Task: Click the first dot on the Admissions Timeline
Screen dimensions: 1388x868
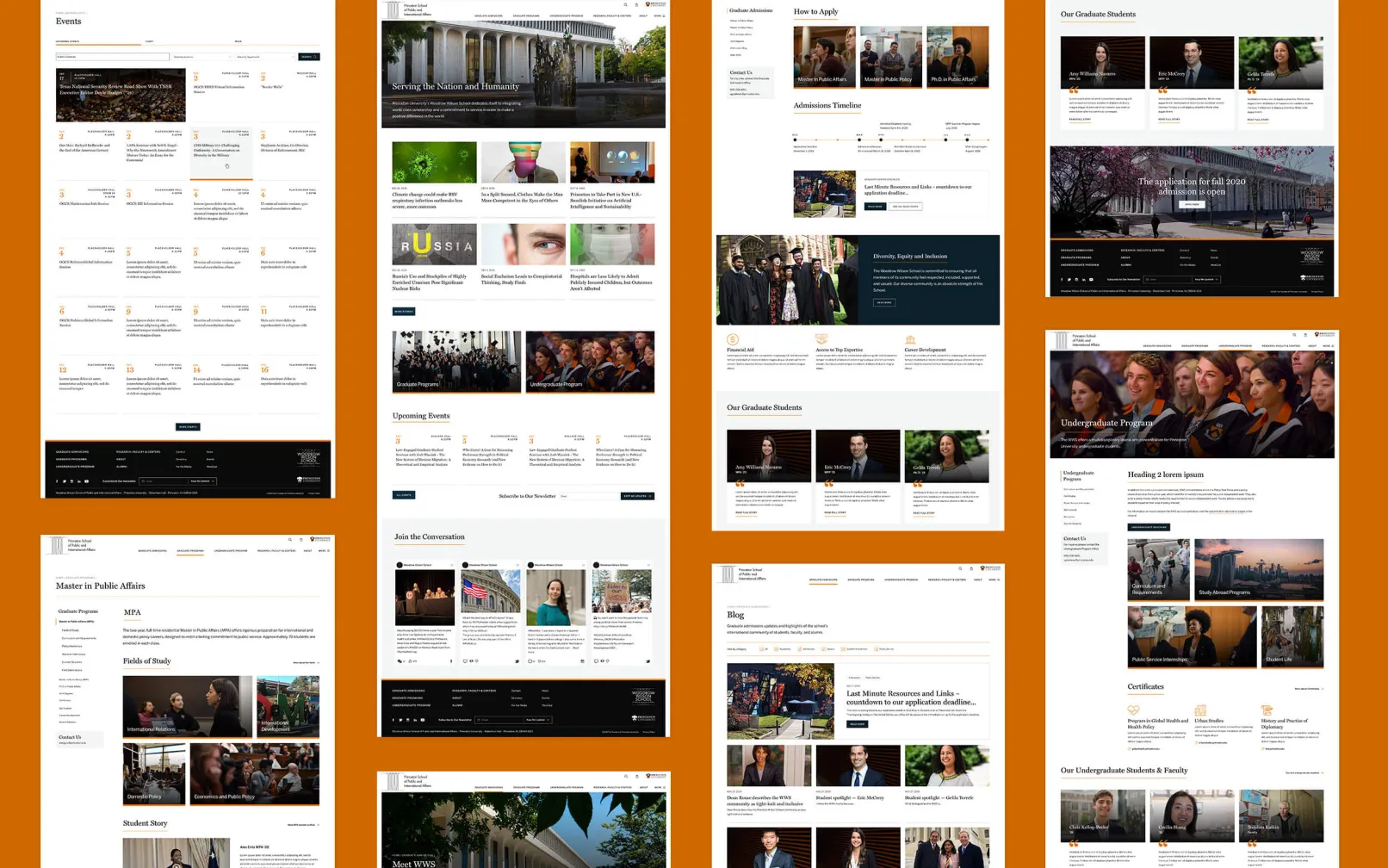Action: pos(795,139)
